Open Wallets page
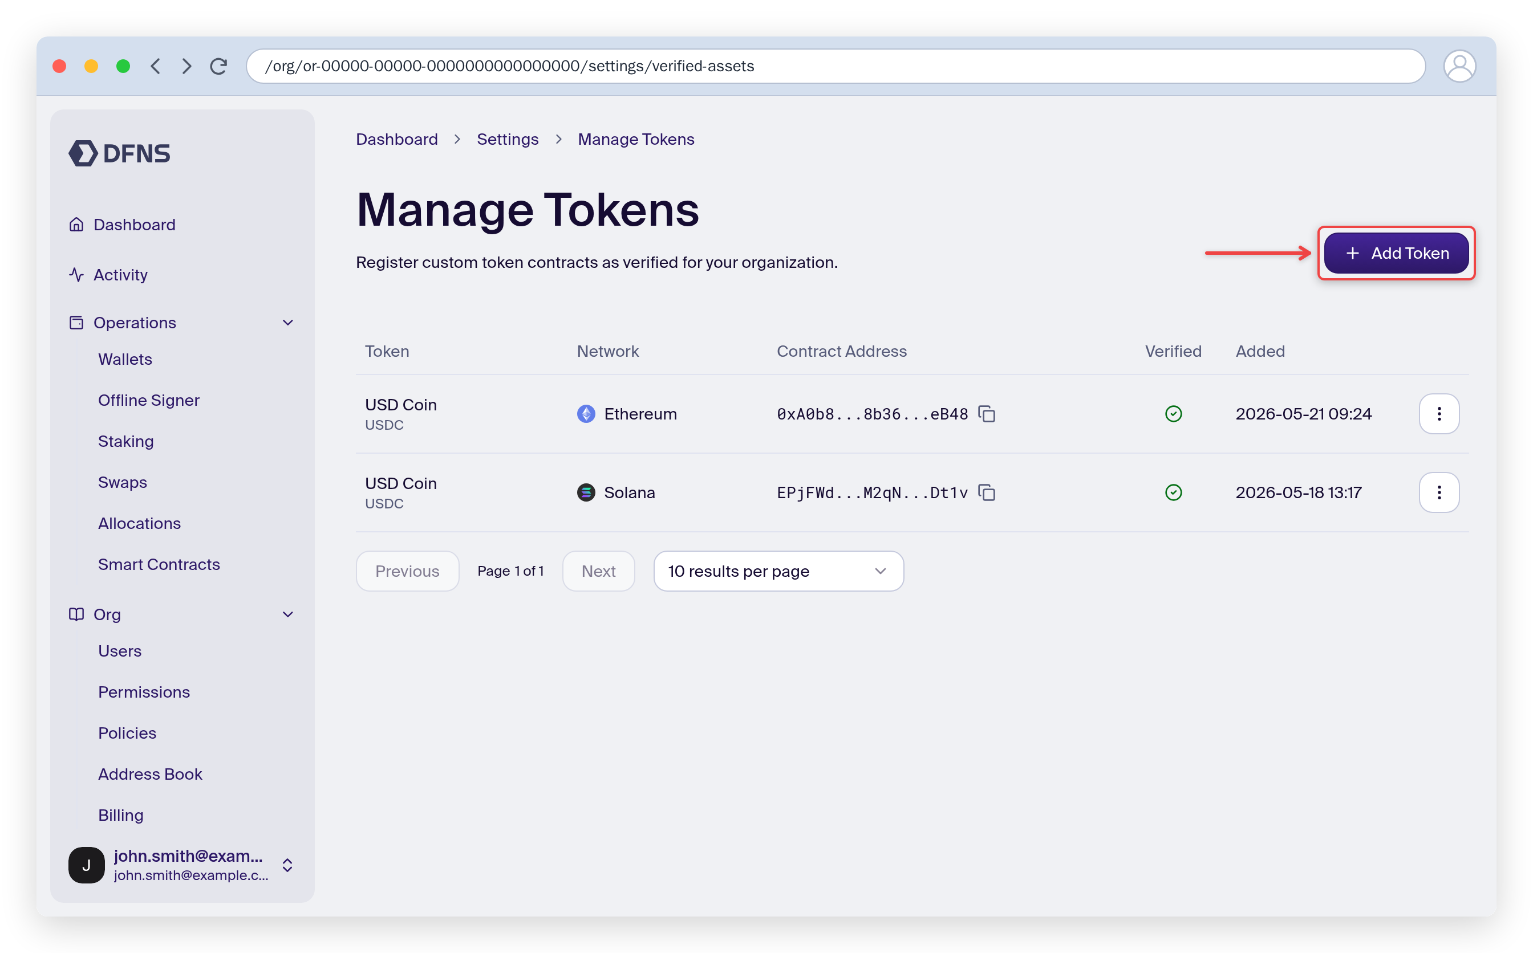 125,359
